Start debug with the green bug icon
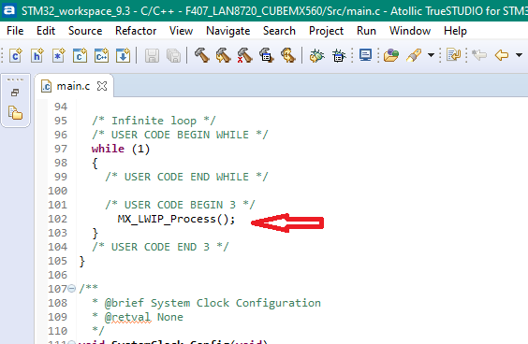This screenshot has width=528, height=344. point(316,55)
